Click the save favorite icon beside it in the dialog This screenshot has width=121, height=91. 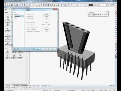pyautogui.click(x=18, y=49)
